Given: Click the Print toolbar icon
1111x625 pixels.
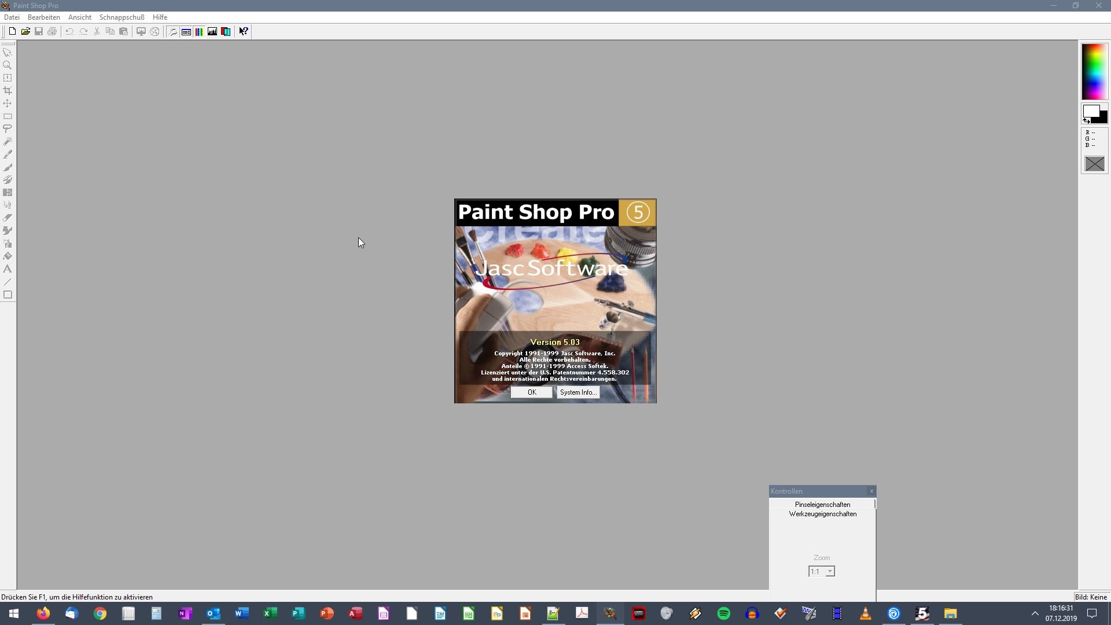Looking at the screenshot, I should click(x=52, y=31).
